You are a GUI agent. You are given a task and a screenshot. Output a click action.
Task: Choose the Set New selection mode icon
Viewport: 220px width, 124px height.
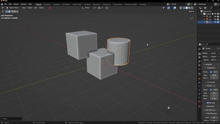point(7,11)
